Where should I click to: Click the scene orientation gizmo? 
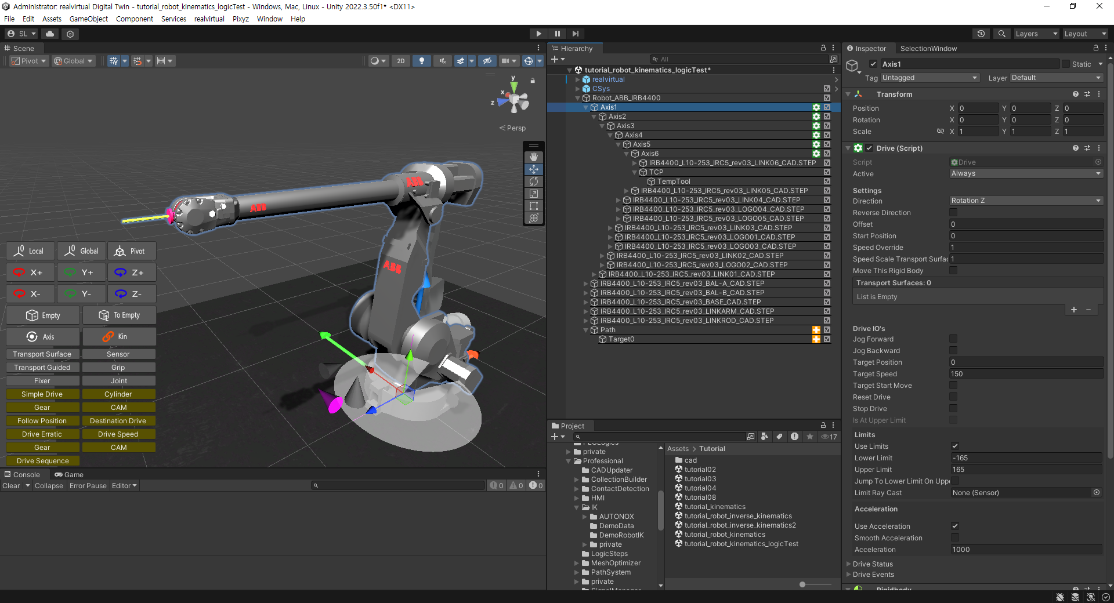(x=514, y=100)
